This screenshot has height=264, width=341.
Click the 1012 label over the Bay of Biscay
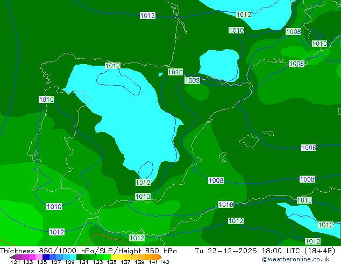pos(147,15)
